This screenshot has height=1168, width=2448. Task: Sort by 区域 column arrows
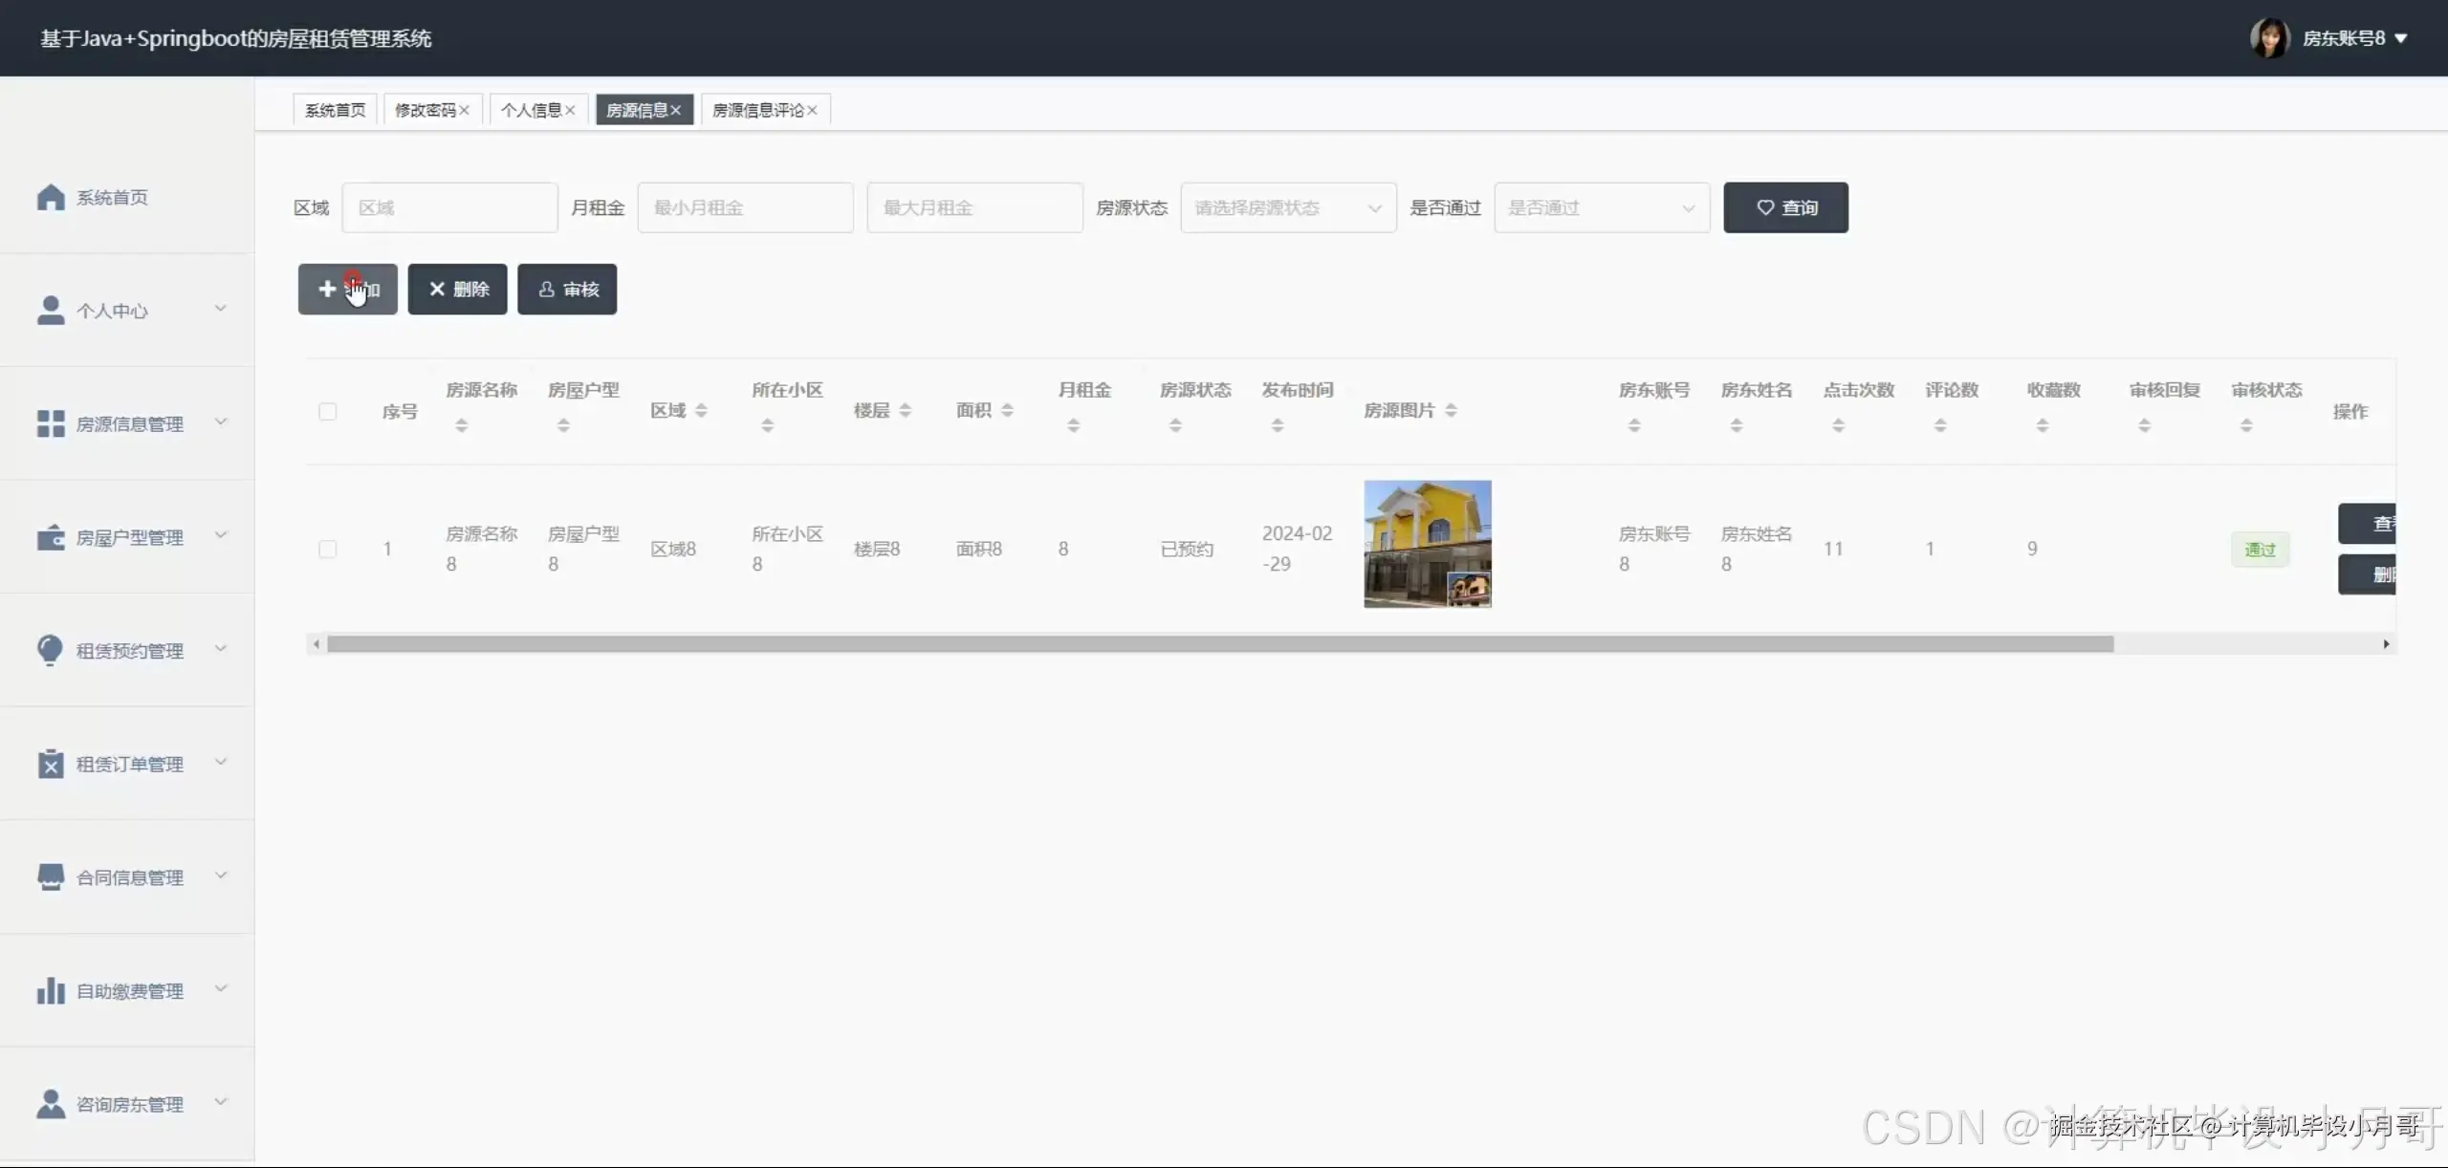(x=701, y=410)
